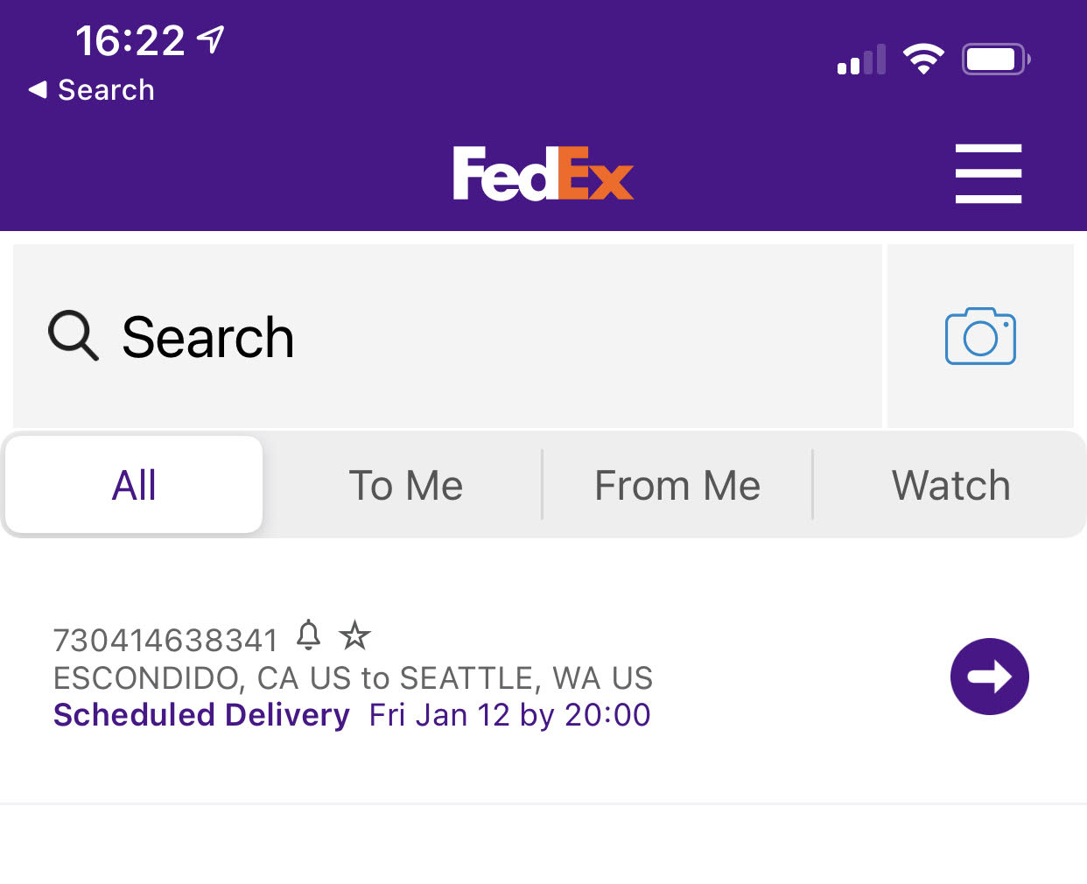
Task: Click the magnifying glass search icon
Action: tap(73, 336)
